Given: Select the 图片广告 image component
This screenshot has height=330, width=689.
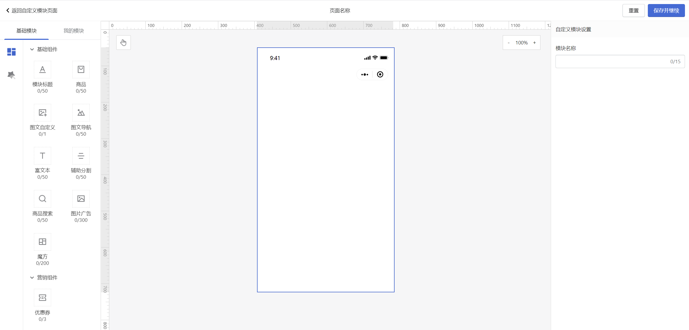Looking at the screenshot, I should (81, 199).
